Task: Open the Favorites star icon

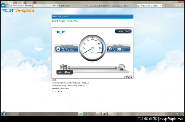Action: (179, 6)
